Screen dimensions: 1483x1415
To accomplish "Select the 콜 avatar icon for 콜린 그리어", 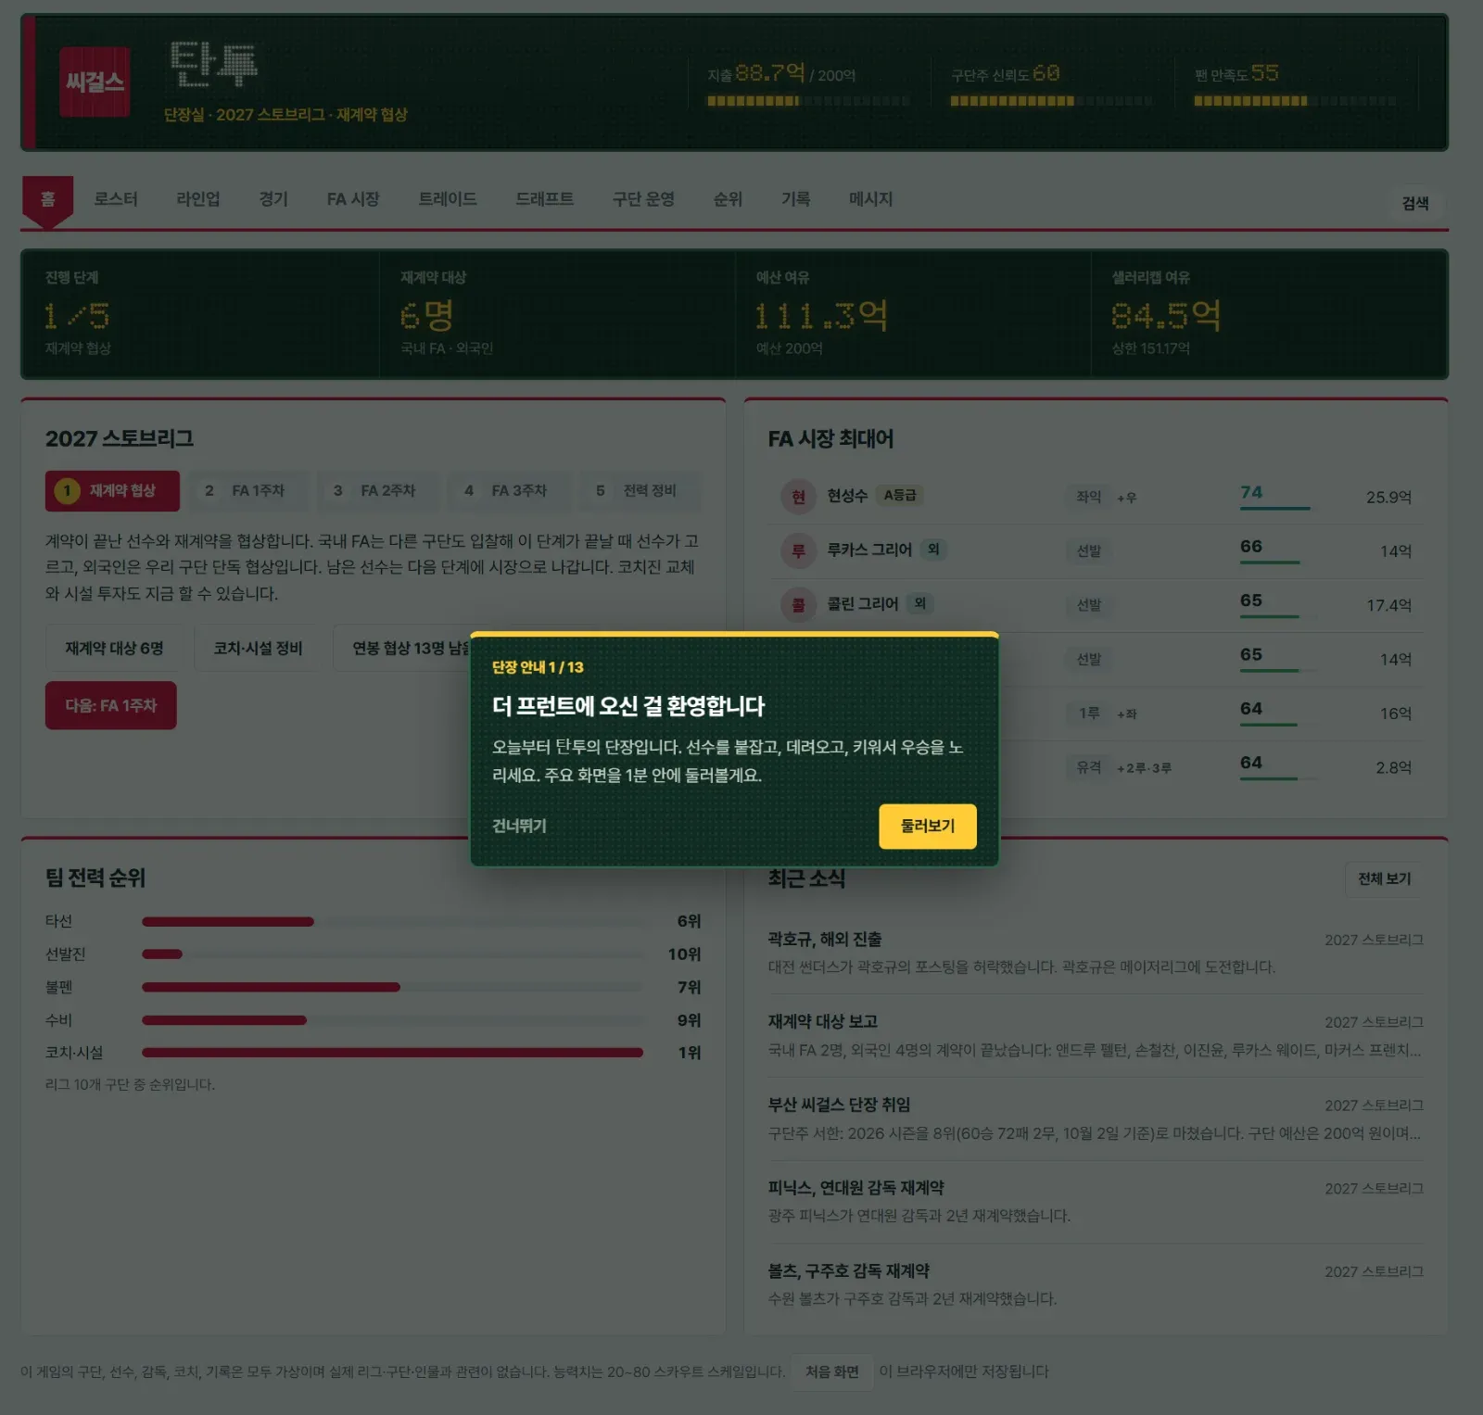I will click(798, 604).
